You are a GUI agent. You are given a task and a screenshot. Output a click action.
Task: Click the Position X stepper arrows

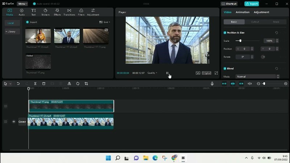tap(252, 49)
